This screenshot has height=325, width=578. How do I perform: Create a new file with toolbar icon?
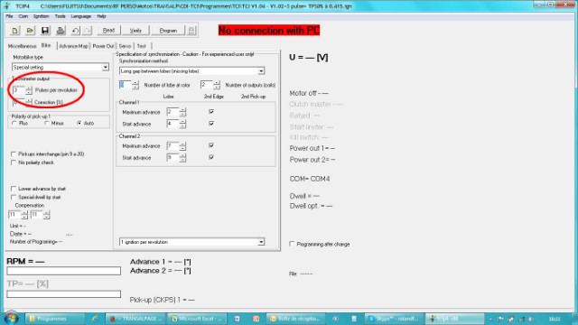coord(14,31)
